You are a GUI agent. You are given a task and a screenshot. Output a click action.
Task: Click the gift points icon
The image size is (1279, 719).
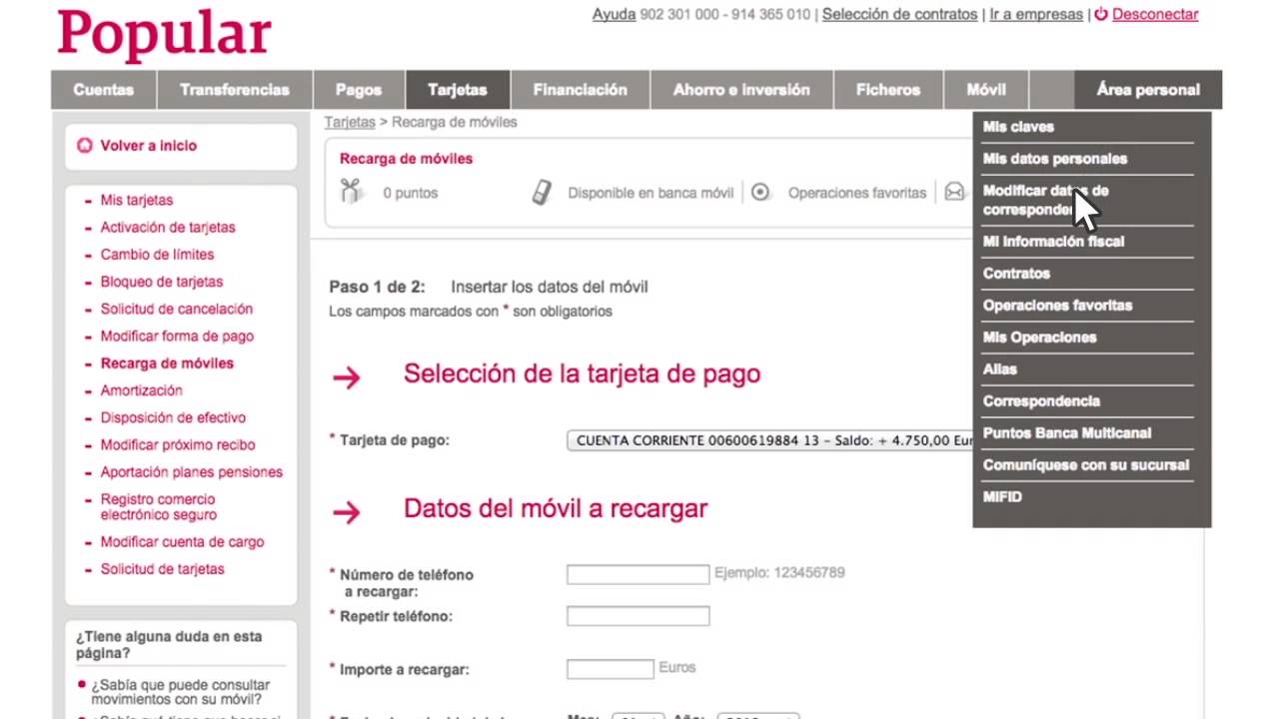(x=350, y=192)
